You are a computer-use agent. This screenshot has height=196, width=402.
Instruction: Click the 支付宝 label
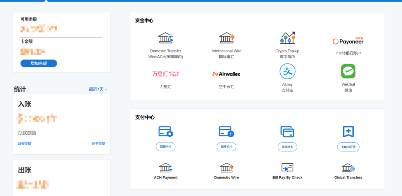(x=287, y=90)
